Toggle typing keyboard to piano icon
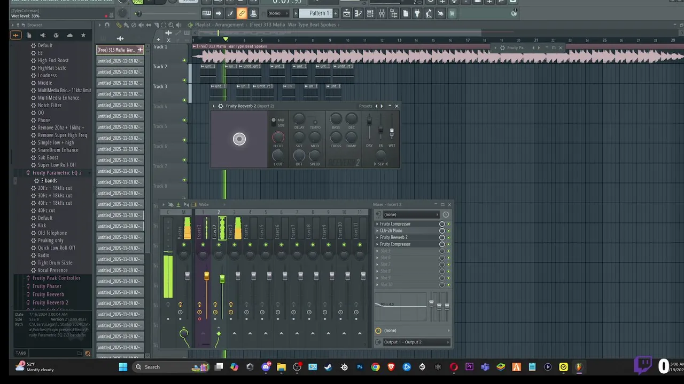The image size is (684, 384). (x=207, y=13)
